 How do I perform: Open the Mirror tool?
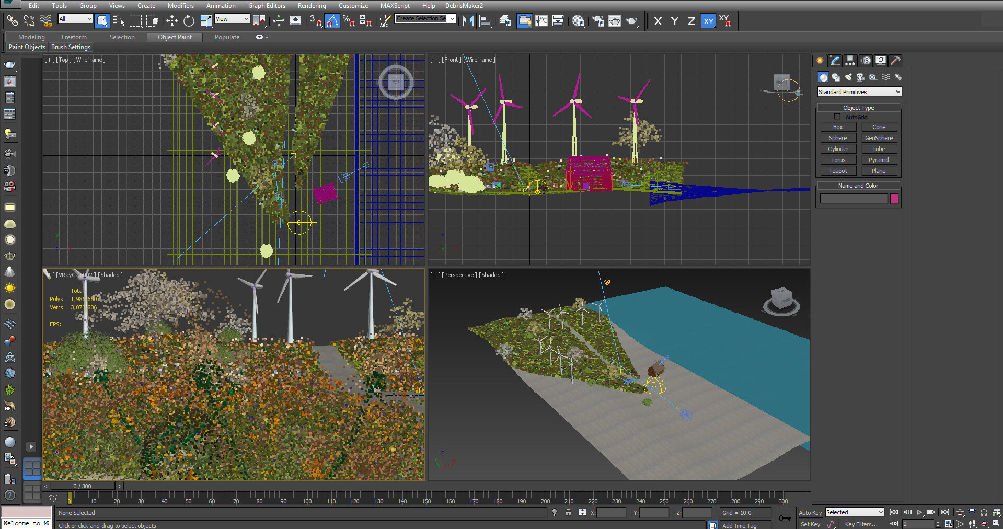coord(468,21)
